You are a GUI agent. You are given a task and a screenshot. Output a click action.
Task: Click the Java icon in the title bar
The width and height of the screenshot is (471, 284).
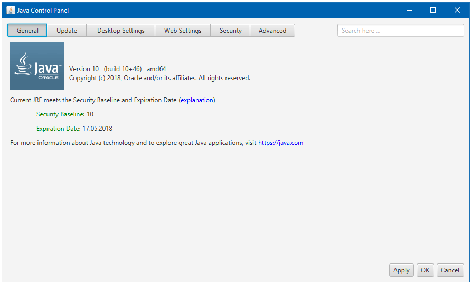[x=11, y=10]
